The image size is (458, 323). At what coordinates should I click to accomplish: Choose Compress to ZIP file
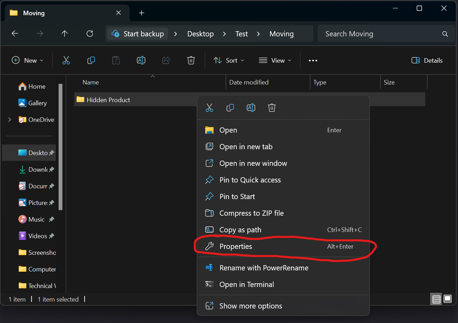pos(283,213)
